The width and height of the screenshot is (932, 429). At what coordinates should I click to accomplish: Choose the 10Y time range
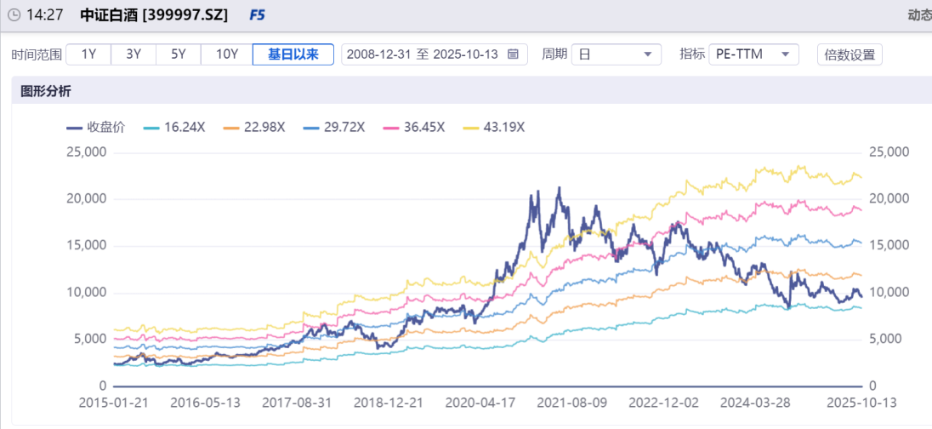226,54
